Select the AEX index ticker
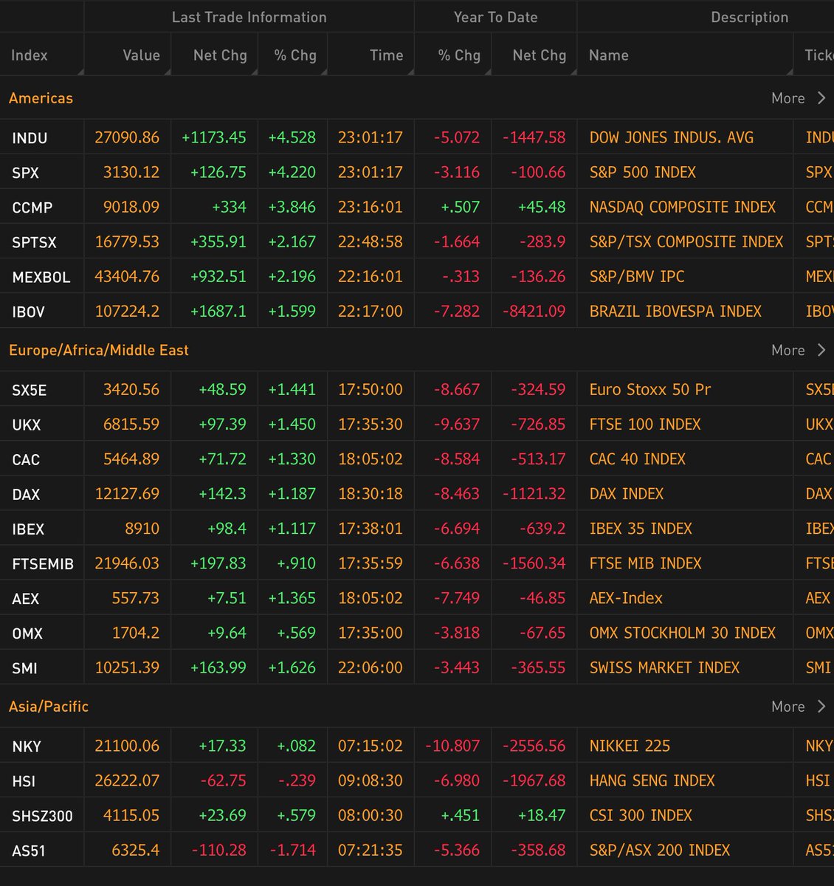The image size is (834, 886). (26, 599)
